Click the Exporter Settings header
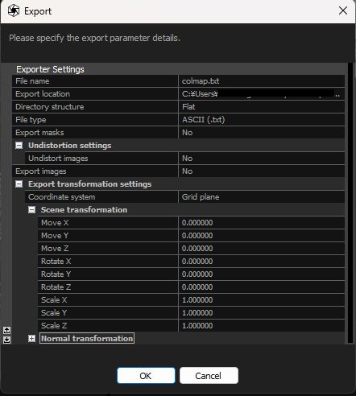Image resolution: width=356 pixels, height=396 pixels. (50, 69)
